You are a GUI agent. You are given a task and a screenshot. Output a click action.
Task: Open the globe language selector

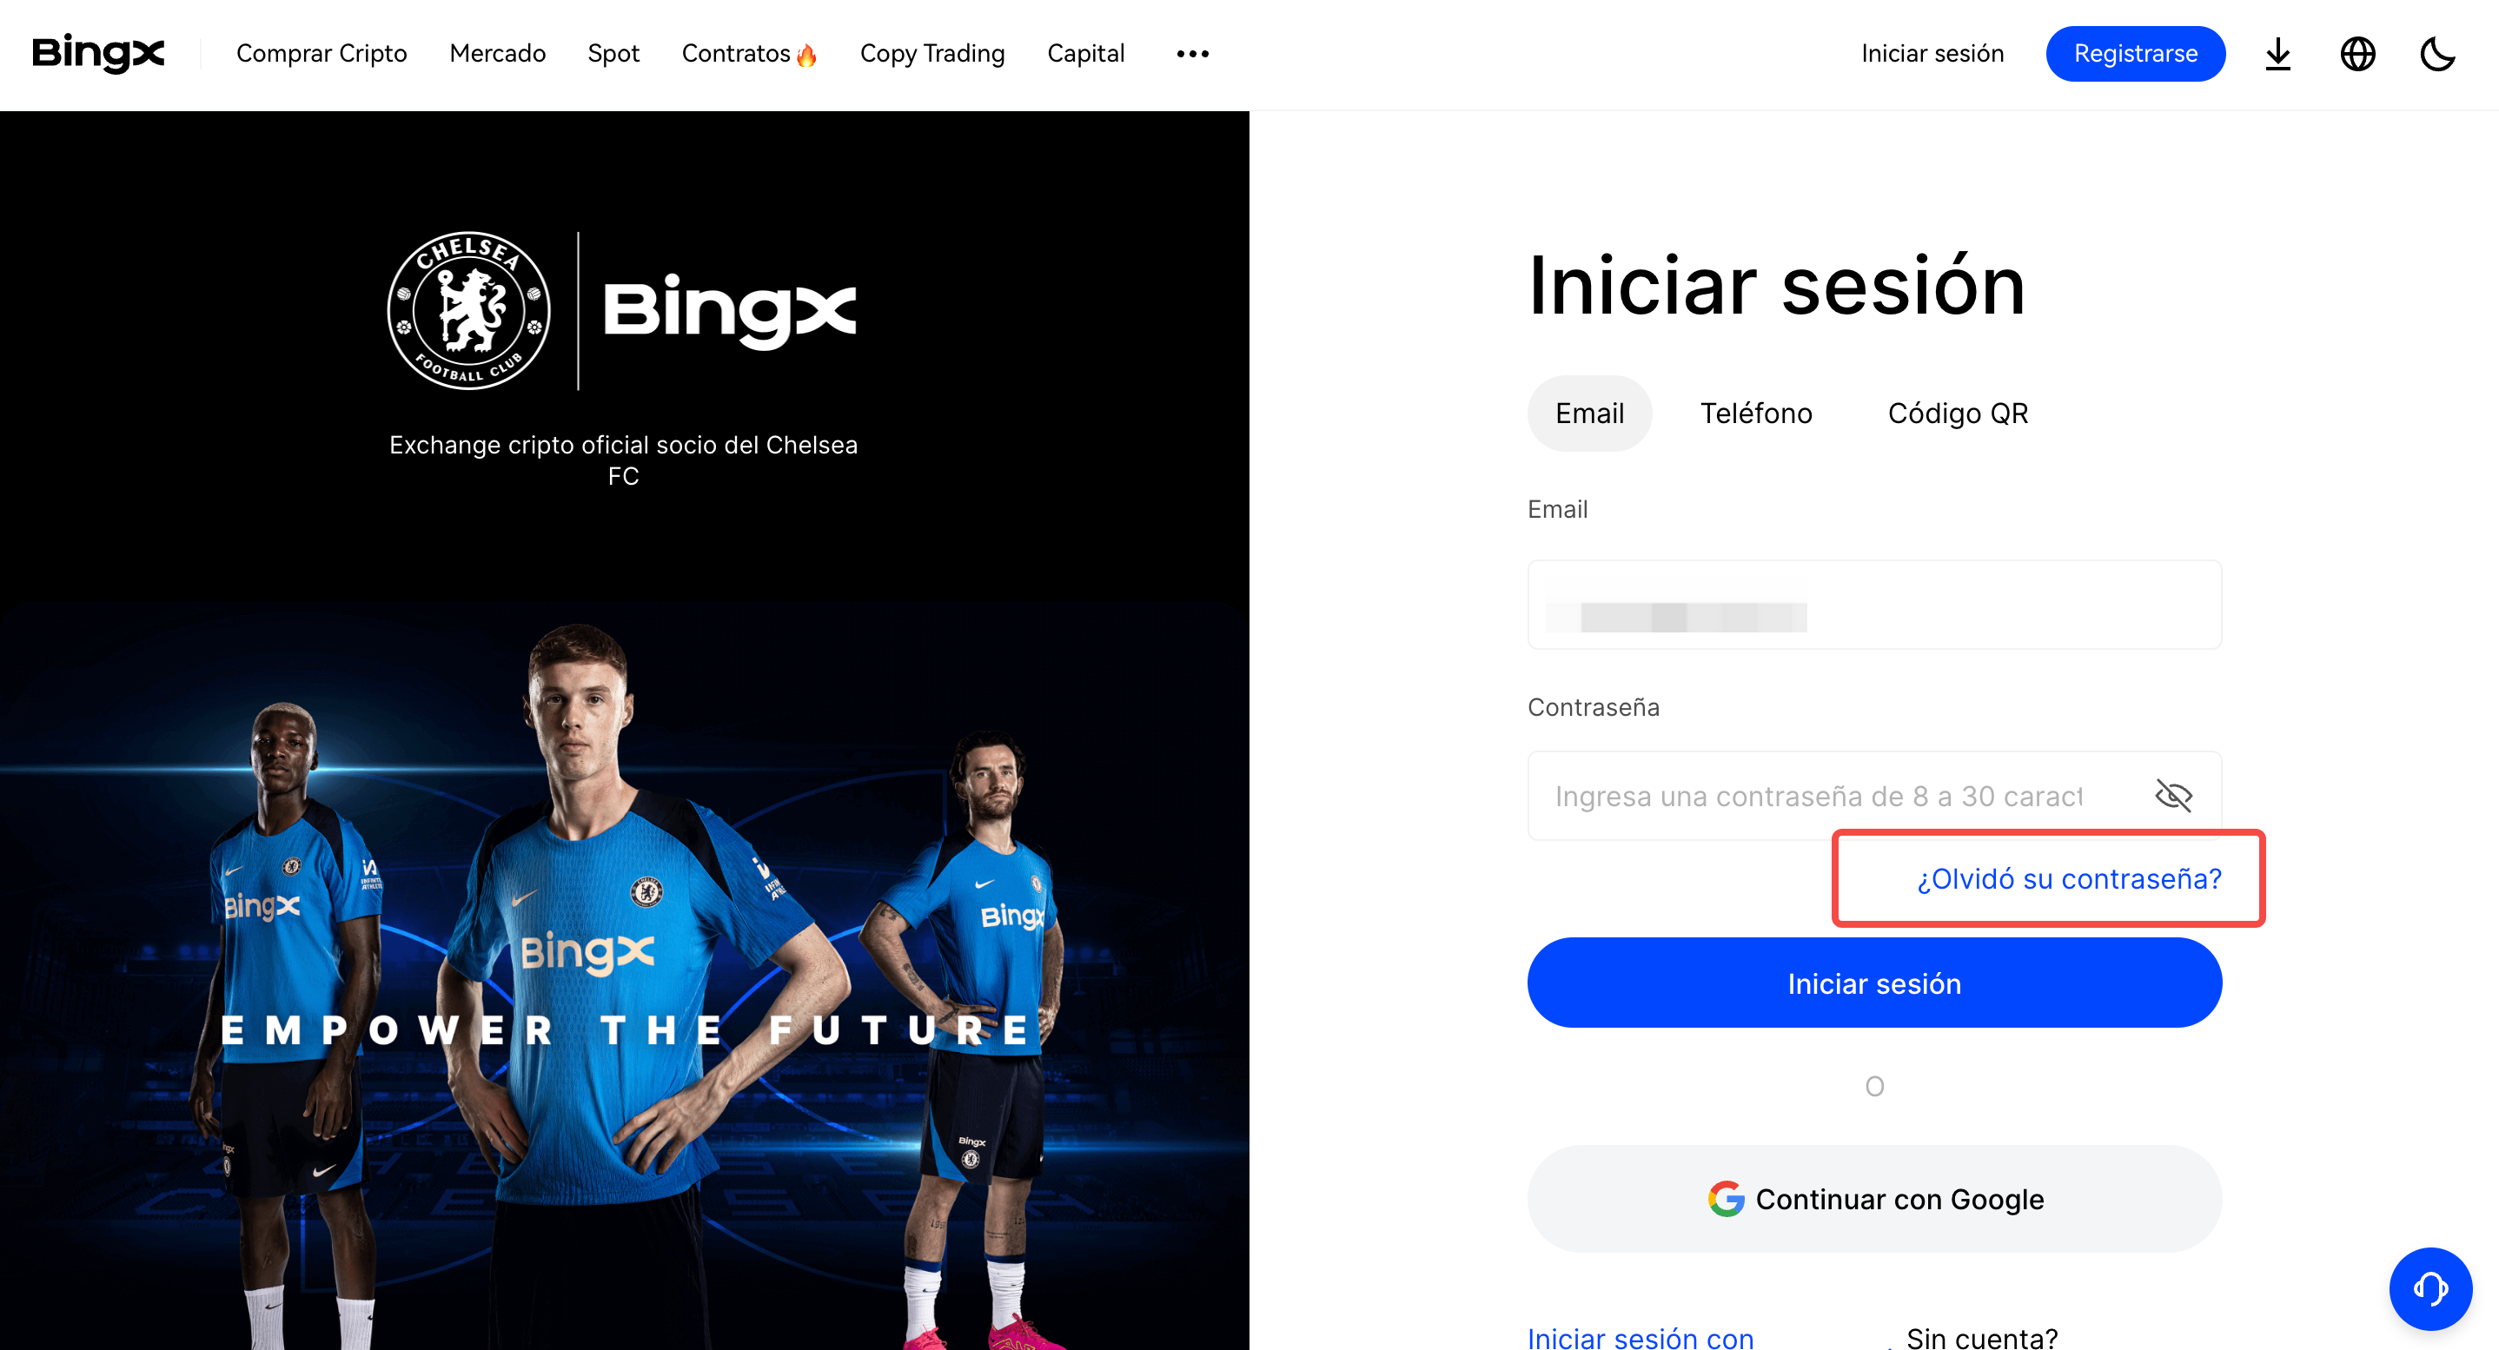2357,53
